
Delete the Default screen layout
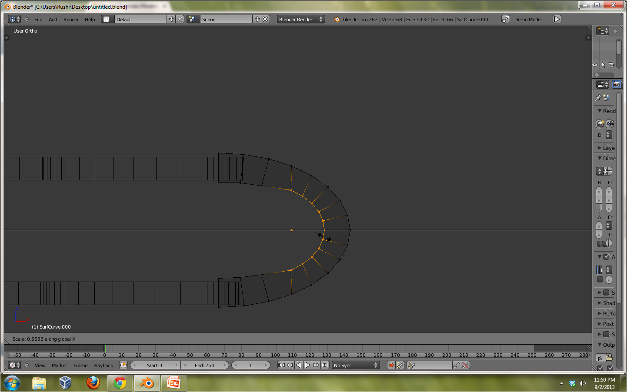tap(180, 19)
